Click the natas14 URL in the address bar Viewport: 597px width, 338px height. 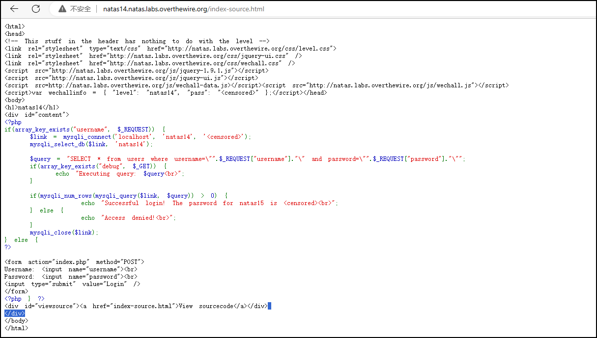[x=183, y=9]
